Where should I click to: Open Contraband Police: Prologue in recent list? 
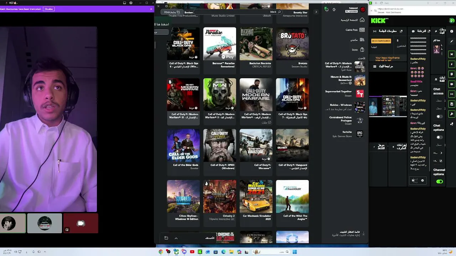[344, 120]
